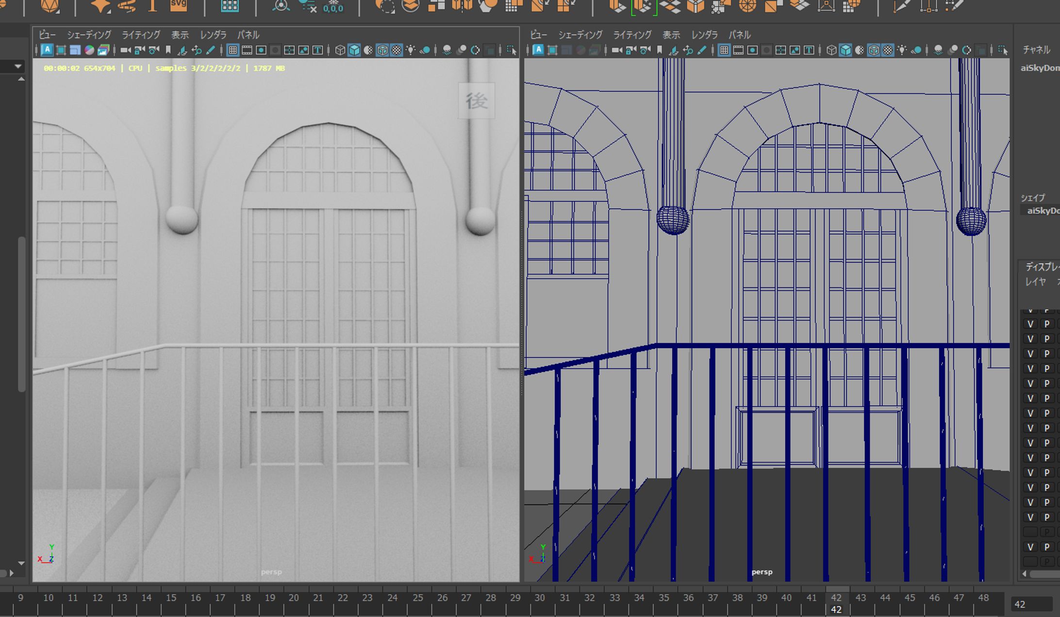1060x617 pixels.
Task: Click the Lock Camera icon in right viewport toolbar
Action: pos(630,50)
